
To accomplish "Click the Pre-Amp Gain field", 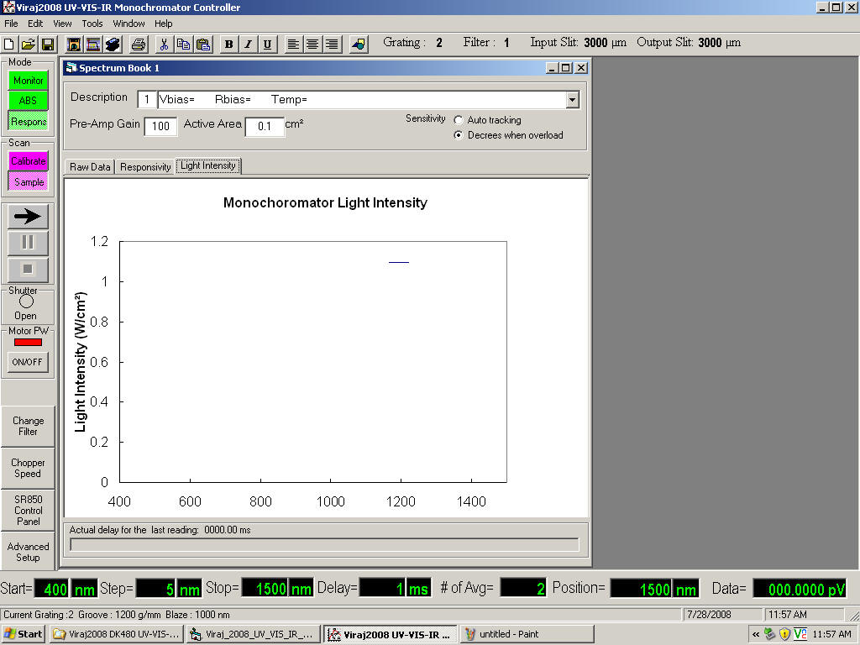I will tap(160, 126).
